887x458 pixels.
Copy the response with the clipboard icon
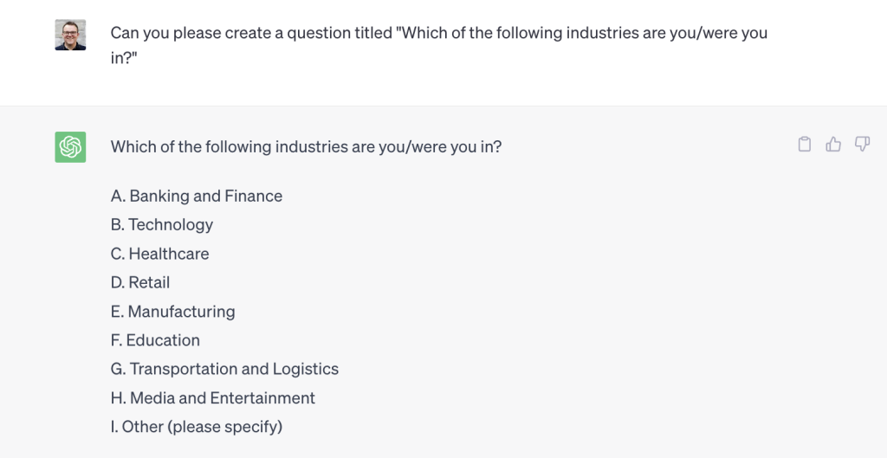point(804,145)
